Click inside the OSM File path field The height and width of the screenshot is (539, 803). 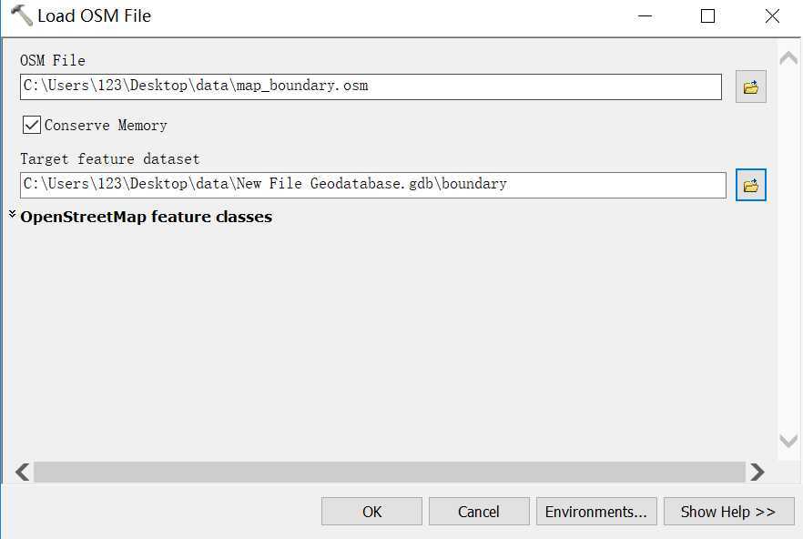tap(371, 86)
